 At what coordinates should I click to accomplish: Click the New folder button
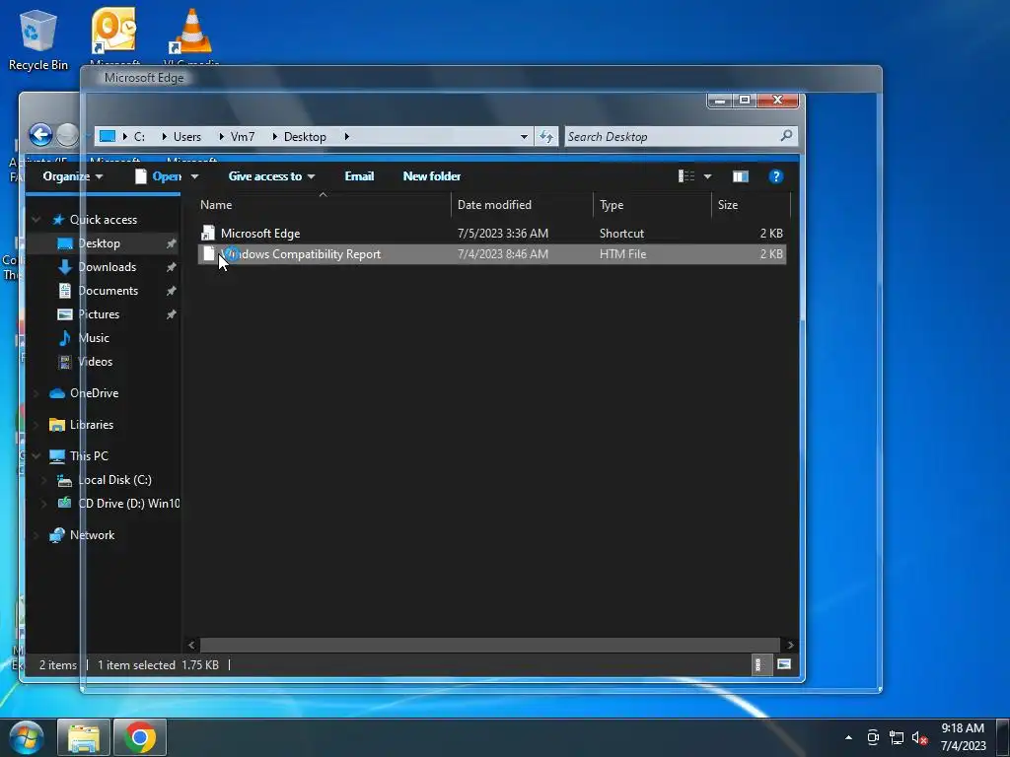432,176
